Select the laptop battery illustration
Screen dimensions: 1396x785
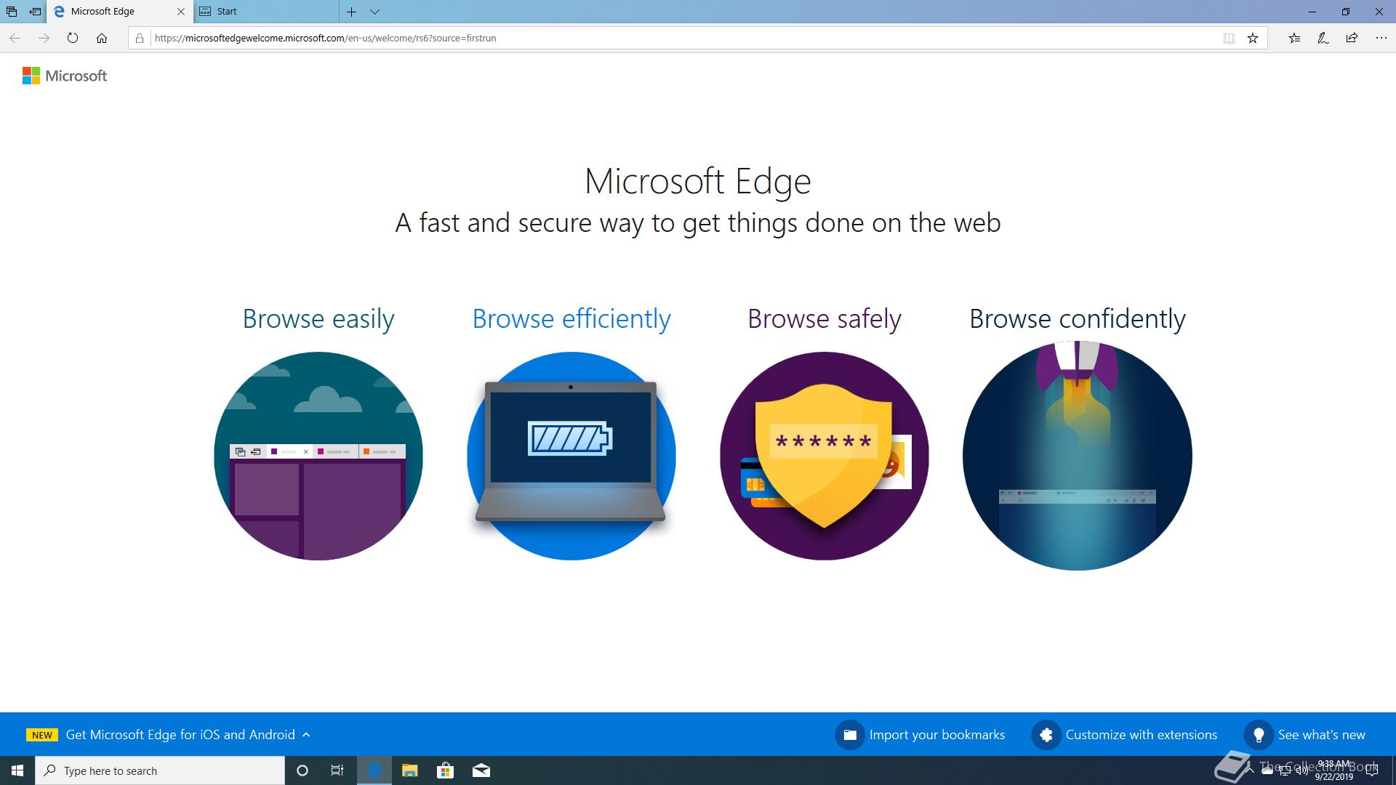click(571, 456)
